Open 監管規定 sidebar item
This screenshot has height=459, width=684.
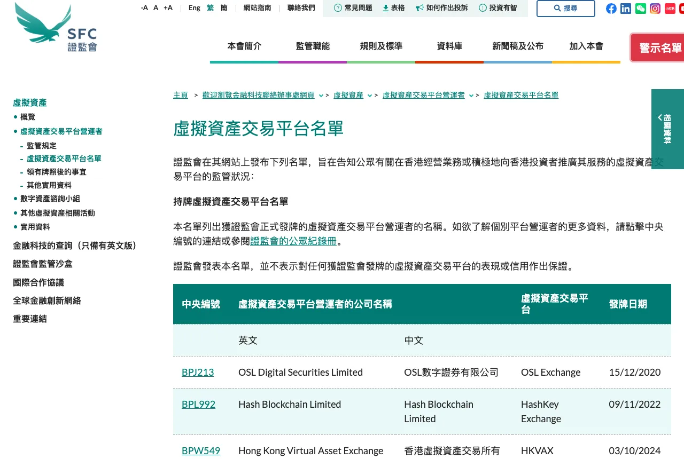(42, 146)
